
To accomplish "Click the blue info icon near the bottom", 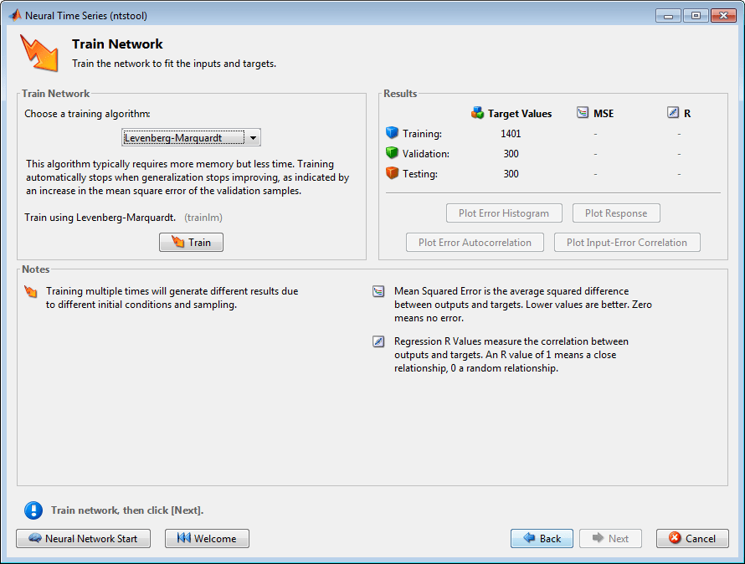I will [33, 510].
